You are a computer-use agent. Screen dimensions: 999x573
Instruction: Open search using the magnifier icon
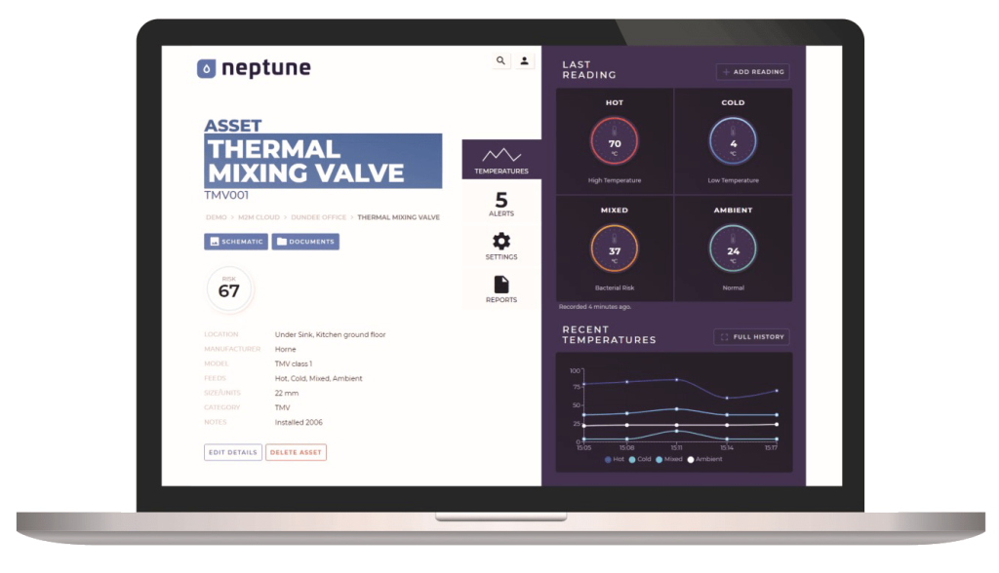coord(499,60)
